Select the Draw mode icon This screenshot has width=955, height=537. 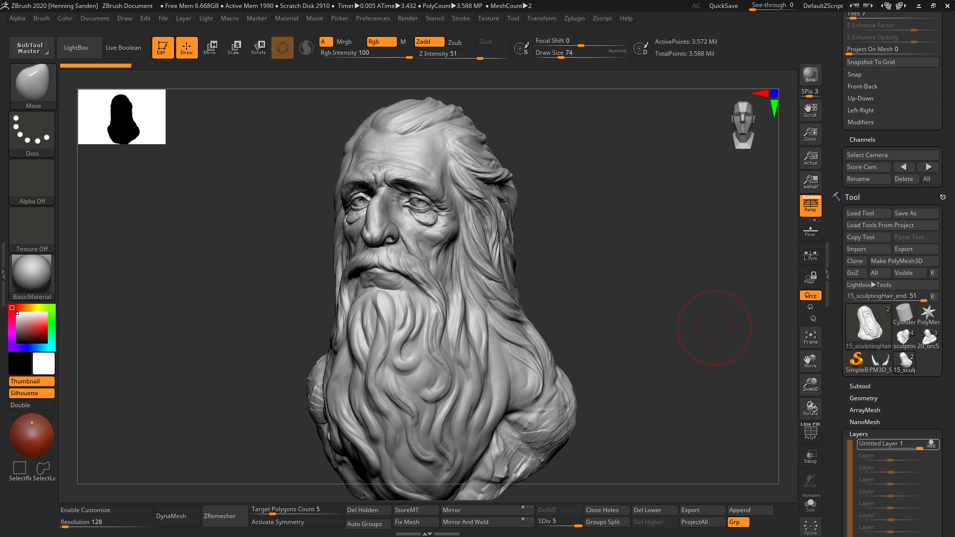tap(187, 48)
